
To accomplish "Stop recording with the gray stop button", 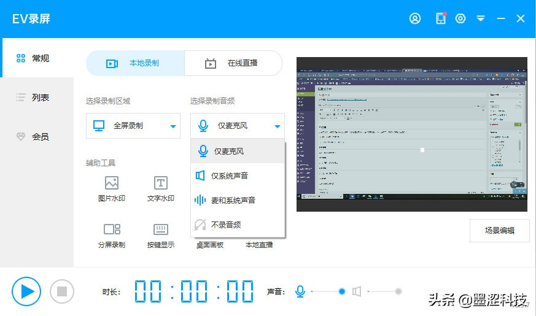I will (x=62, y=291).
